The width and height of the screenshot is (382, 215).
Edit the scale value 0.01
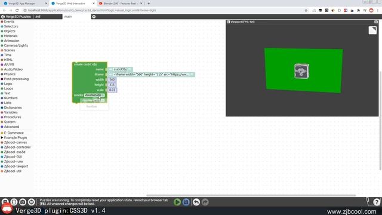point(112,90)
